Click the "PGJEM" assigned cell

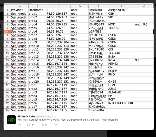click(x=121, y=71)
